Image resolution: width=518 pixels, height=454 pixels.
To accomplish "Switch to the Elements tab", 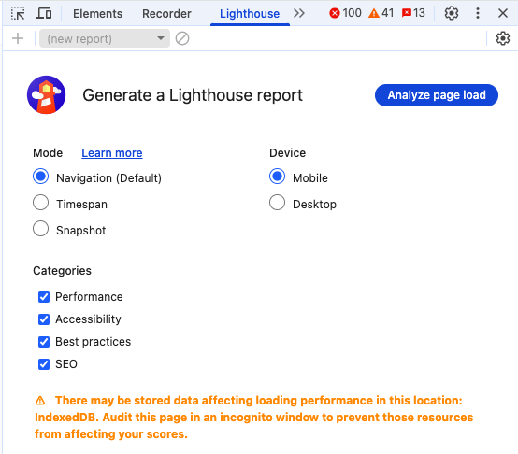I will tap(97, 13).
